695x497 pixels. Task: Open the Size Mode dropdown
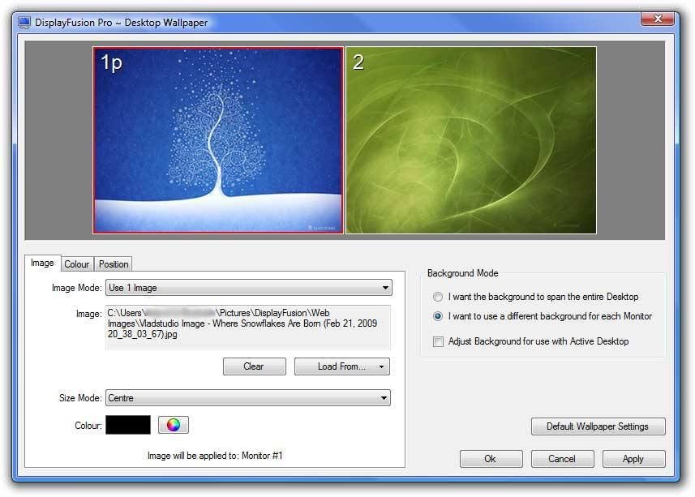[x=247, y=397]
